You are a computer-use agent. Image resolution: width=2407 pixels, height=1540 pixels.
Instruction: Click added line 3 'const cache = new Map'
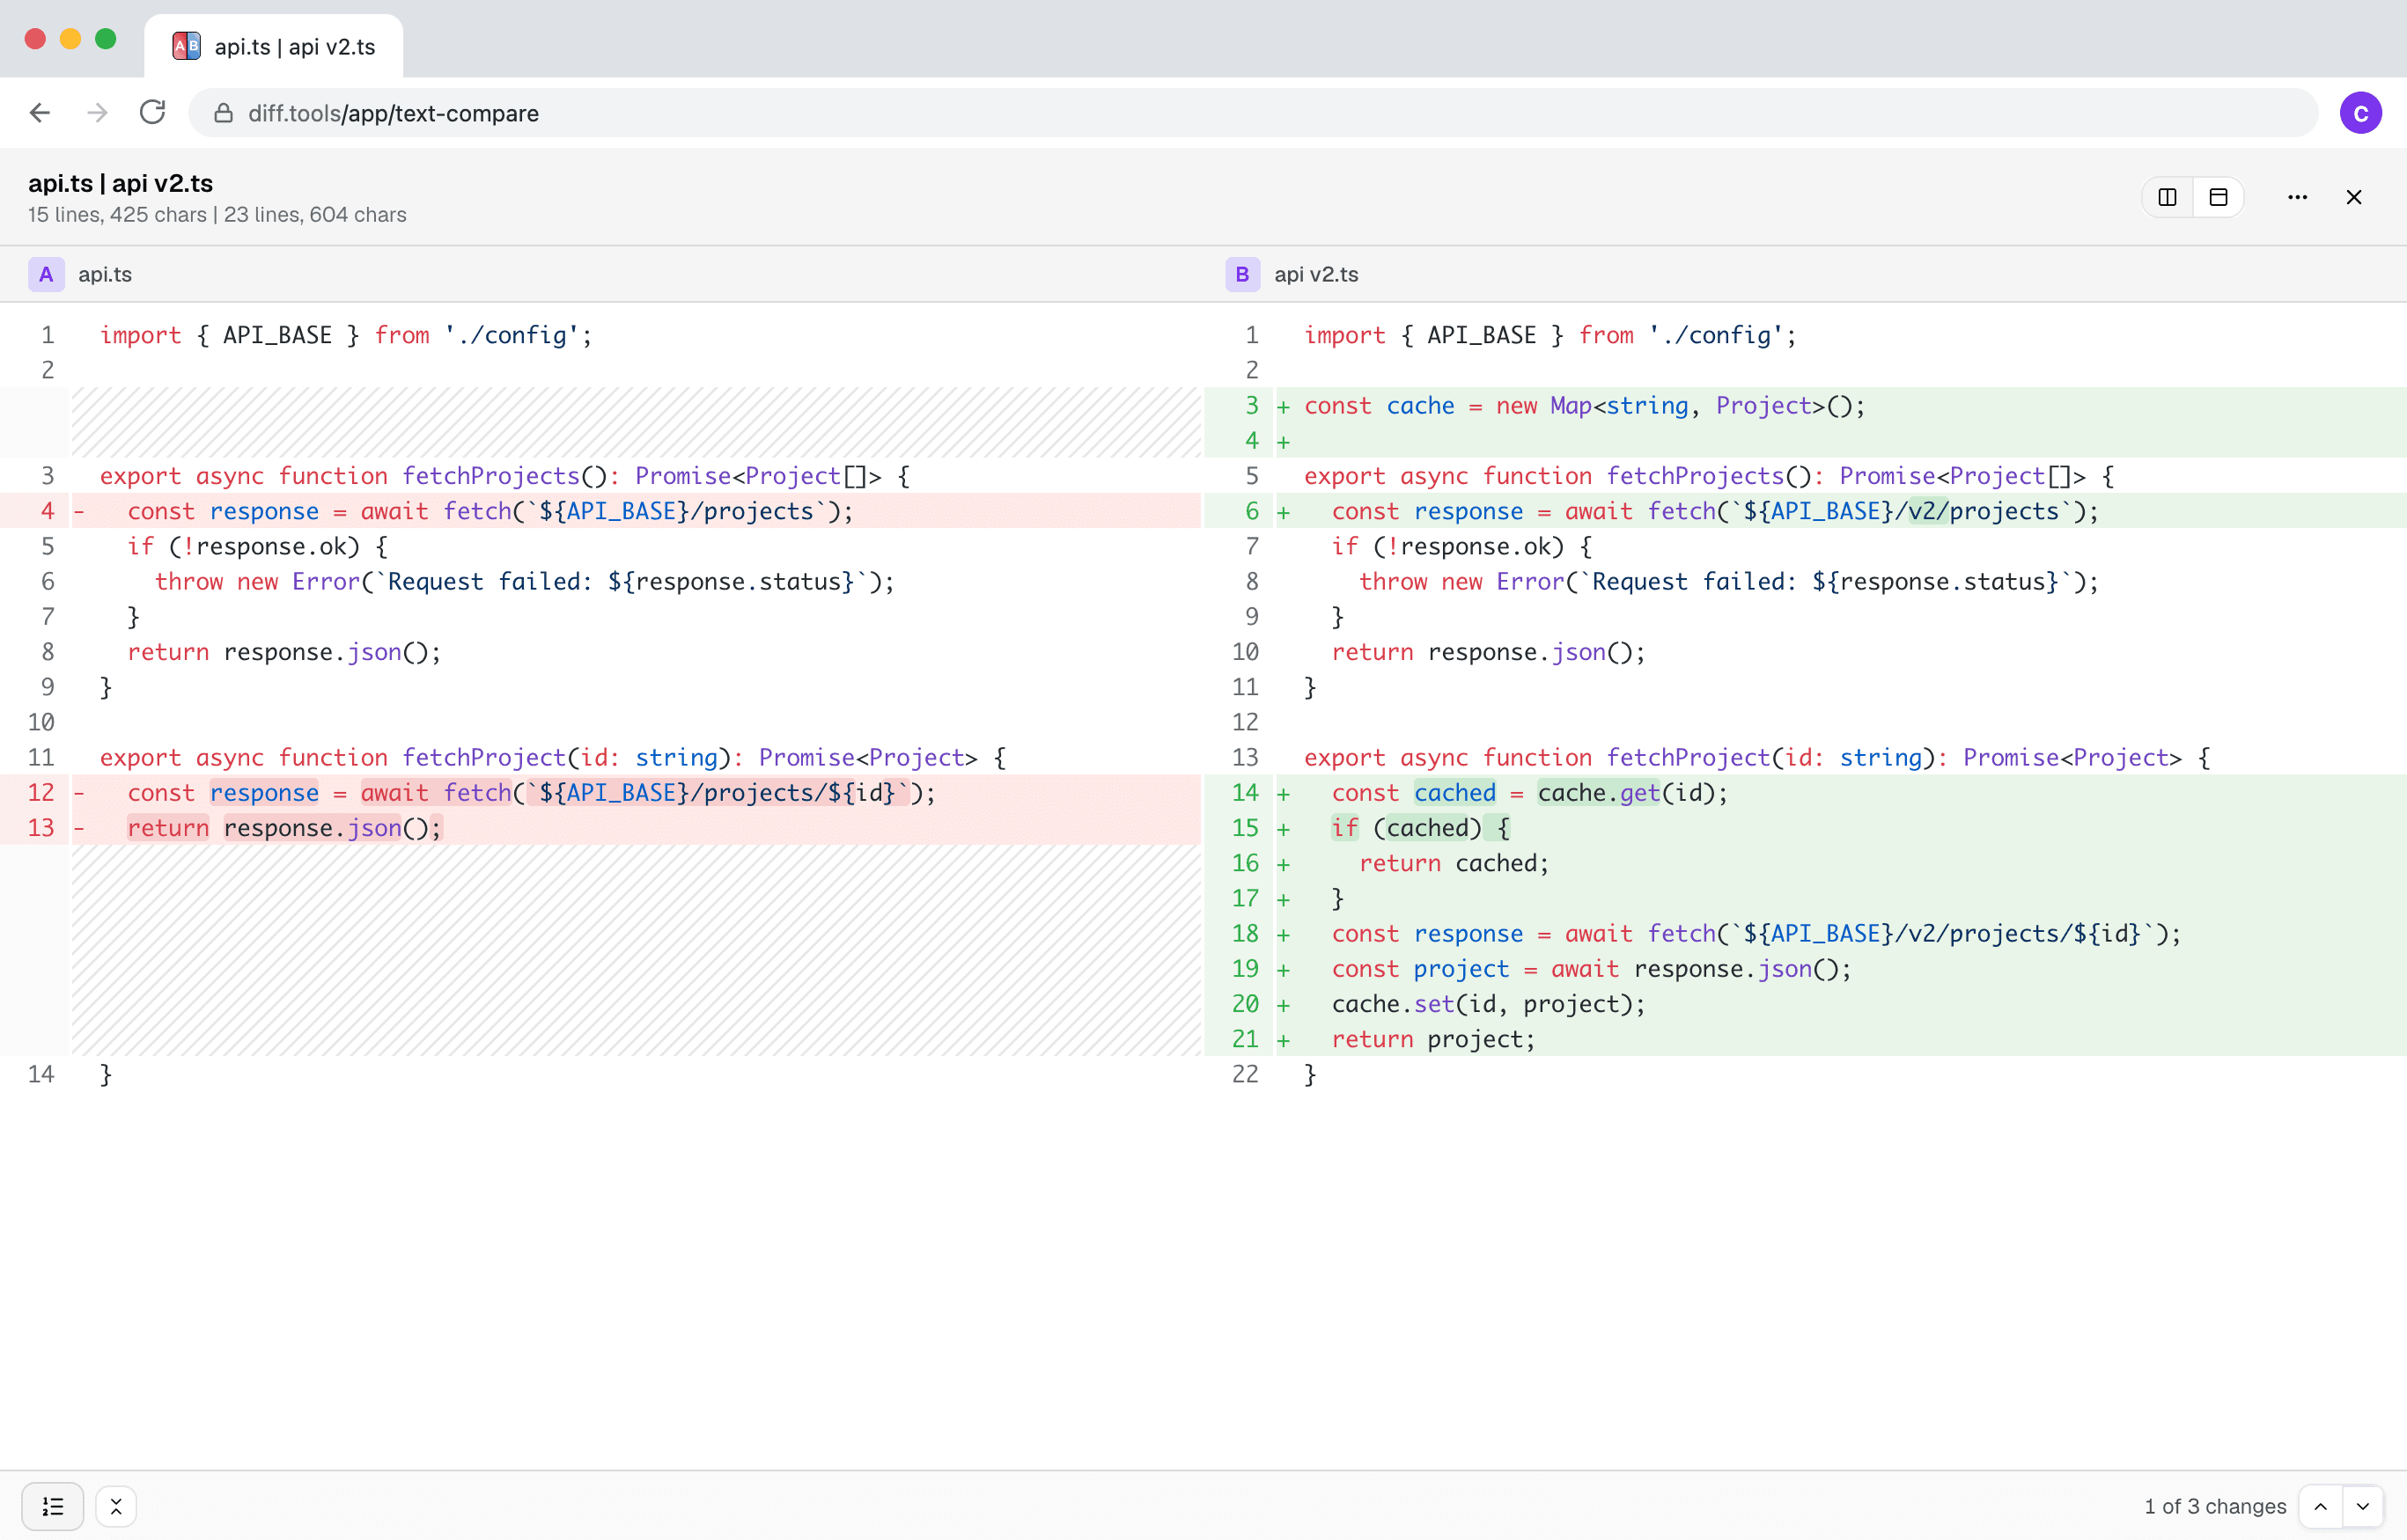point(1805,406)
